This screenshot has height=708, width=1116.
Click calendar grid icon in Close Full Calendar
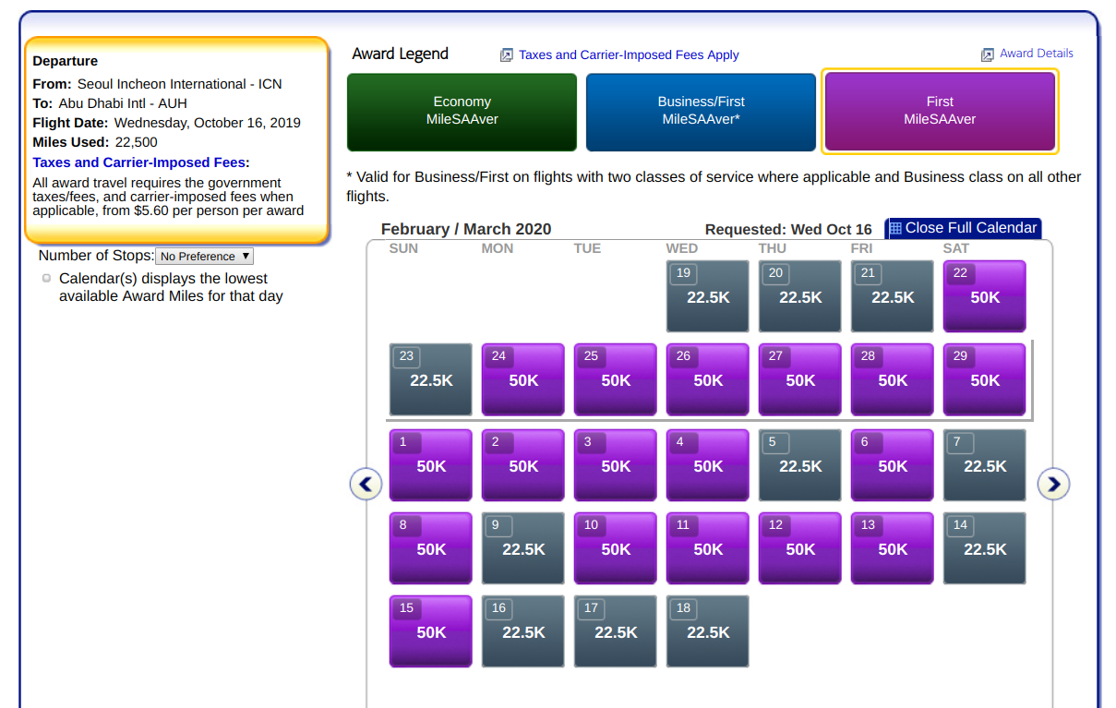(x=895, y=229)
